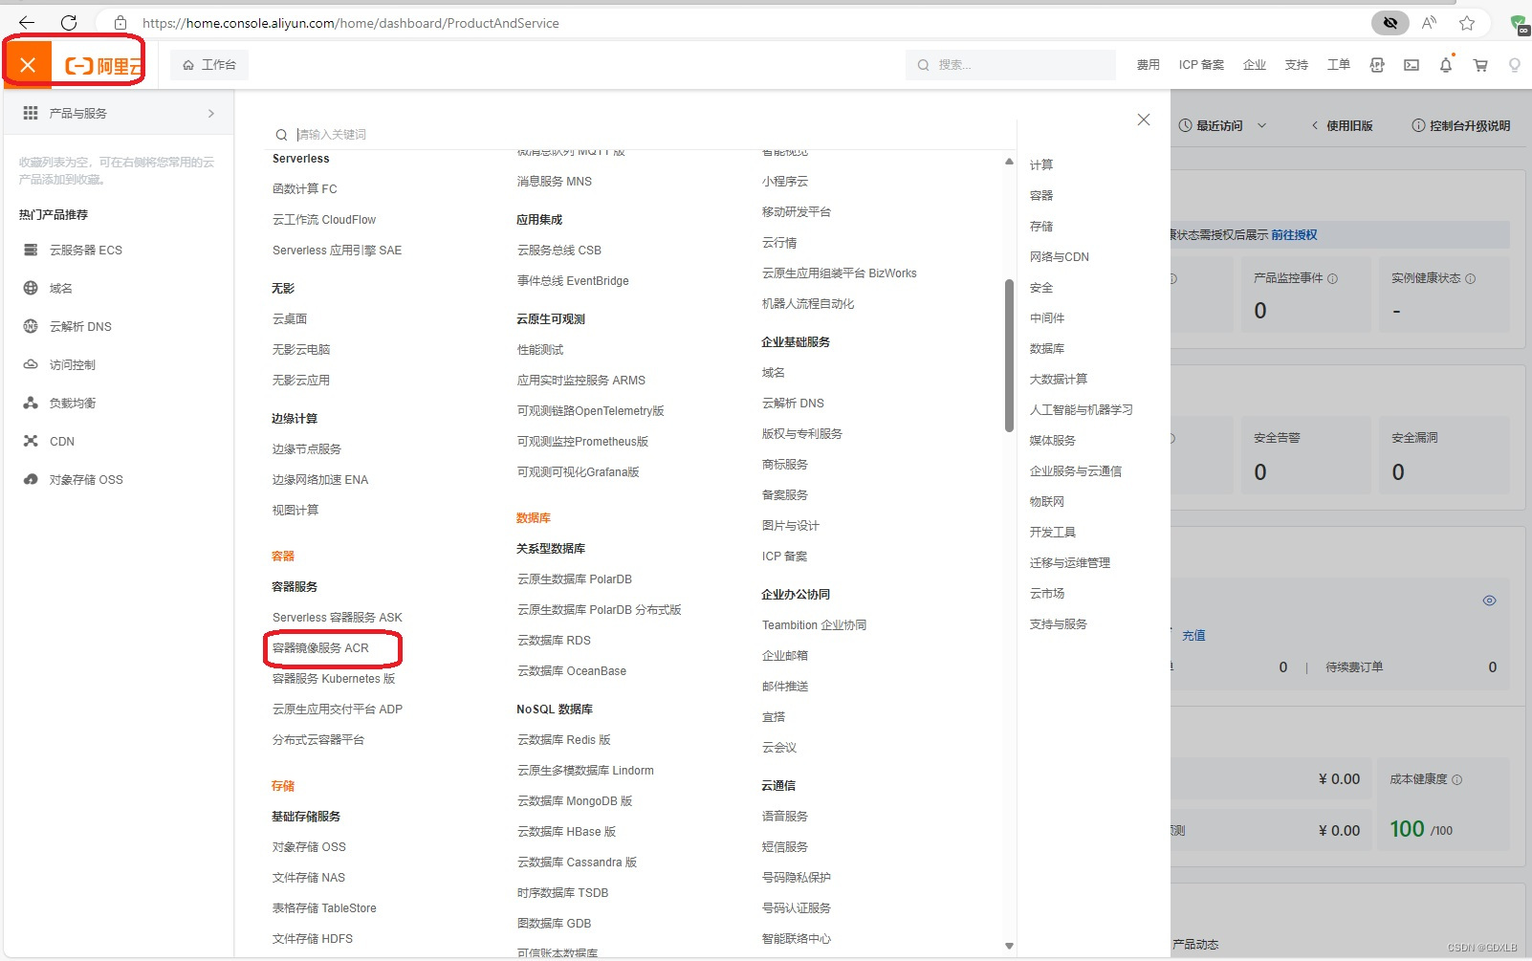Expand the 产品与服务 chevron
1532x961 pixels.
pos(211,113)
